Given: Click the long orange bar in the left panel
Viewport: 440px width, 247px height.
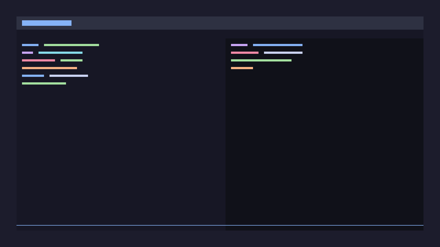Looking at the screenshot, I should pyautogui.click(x=49, y=68).
